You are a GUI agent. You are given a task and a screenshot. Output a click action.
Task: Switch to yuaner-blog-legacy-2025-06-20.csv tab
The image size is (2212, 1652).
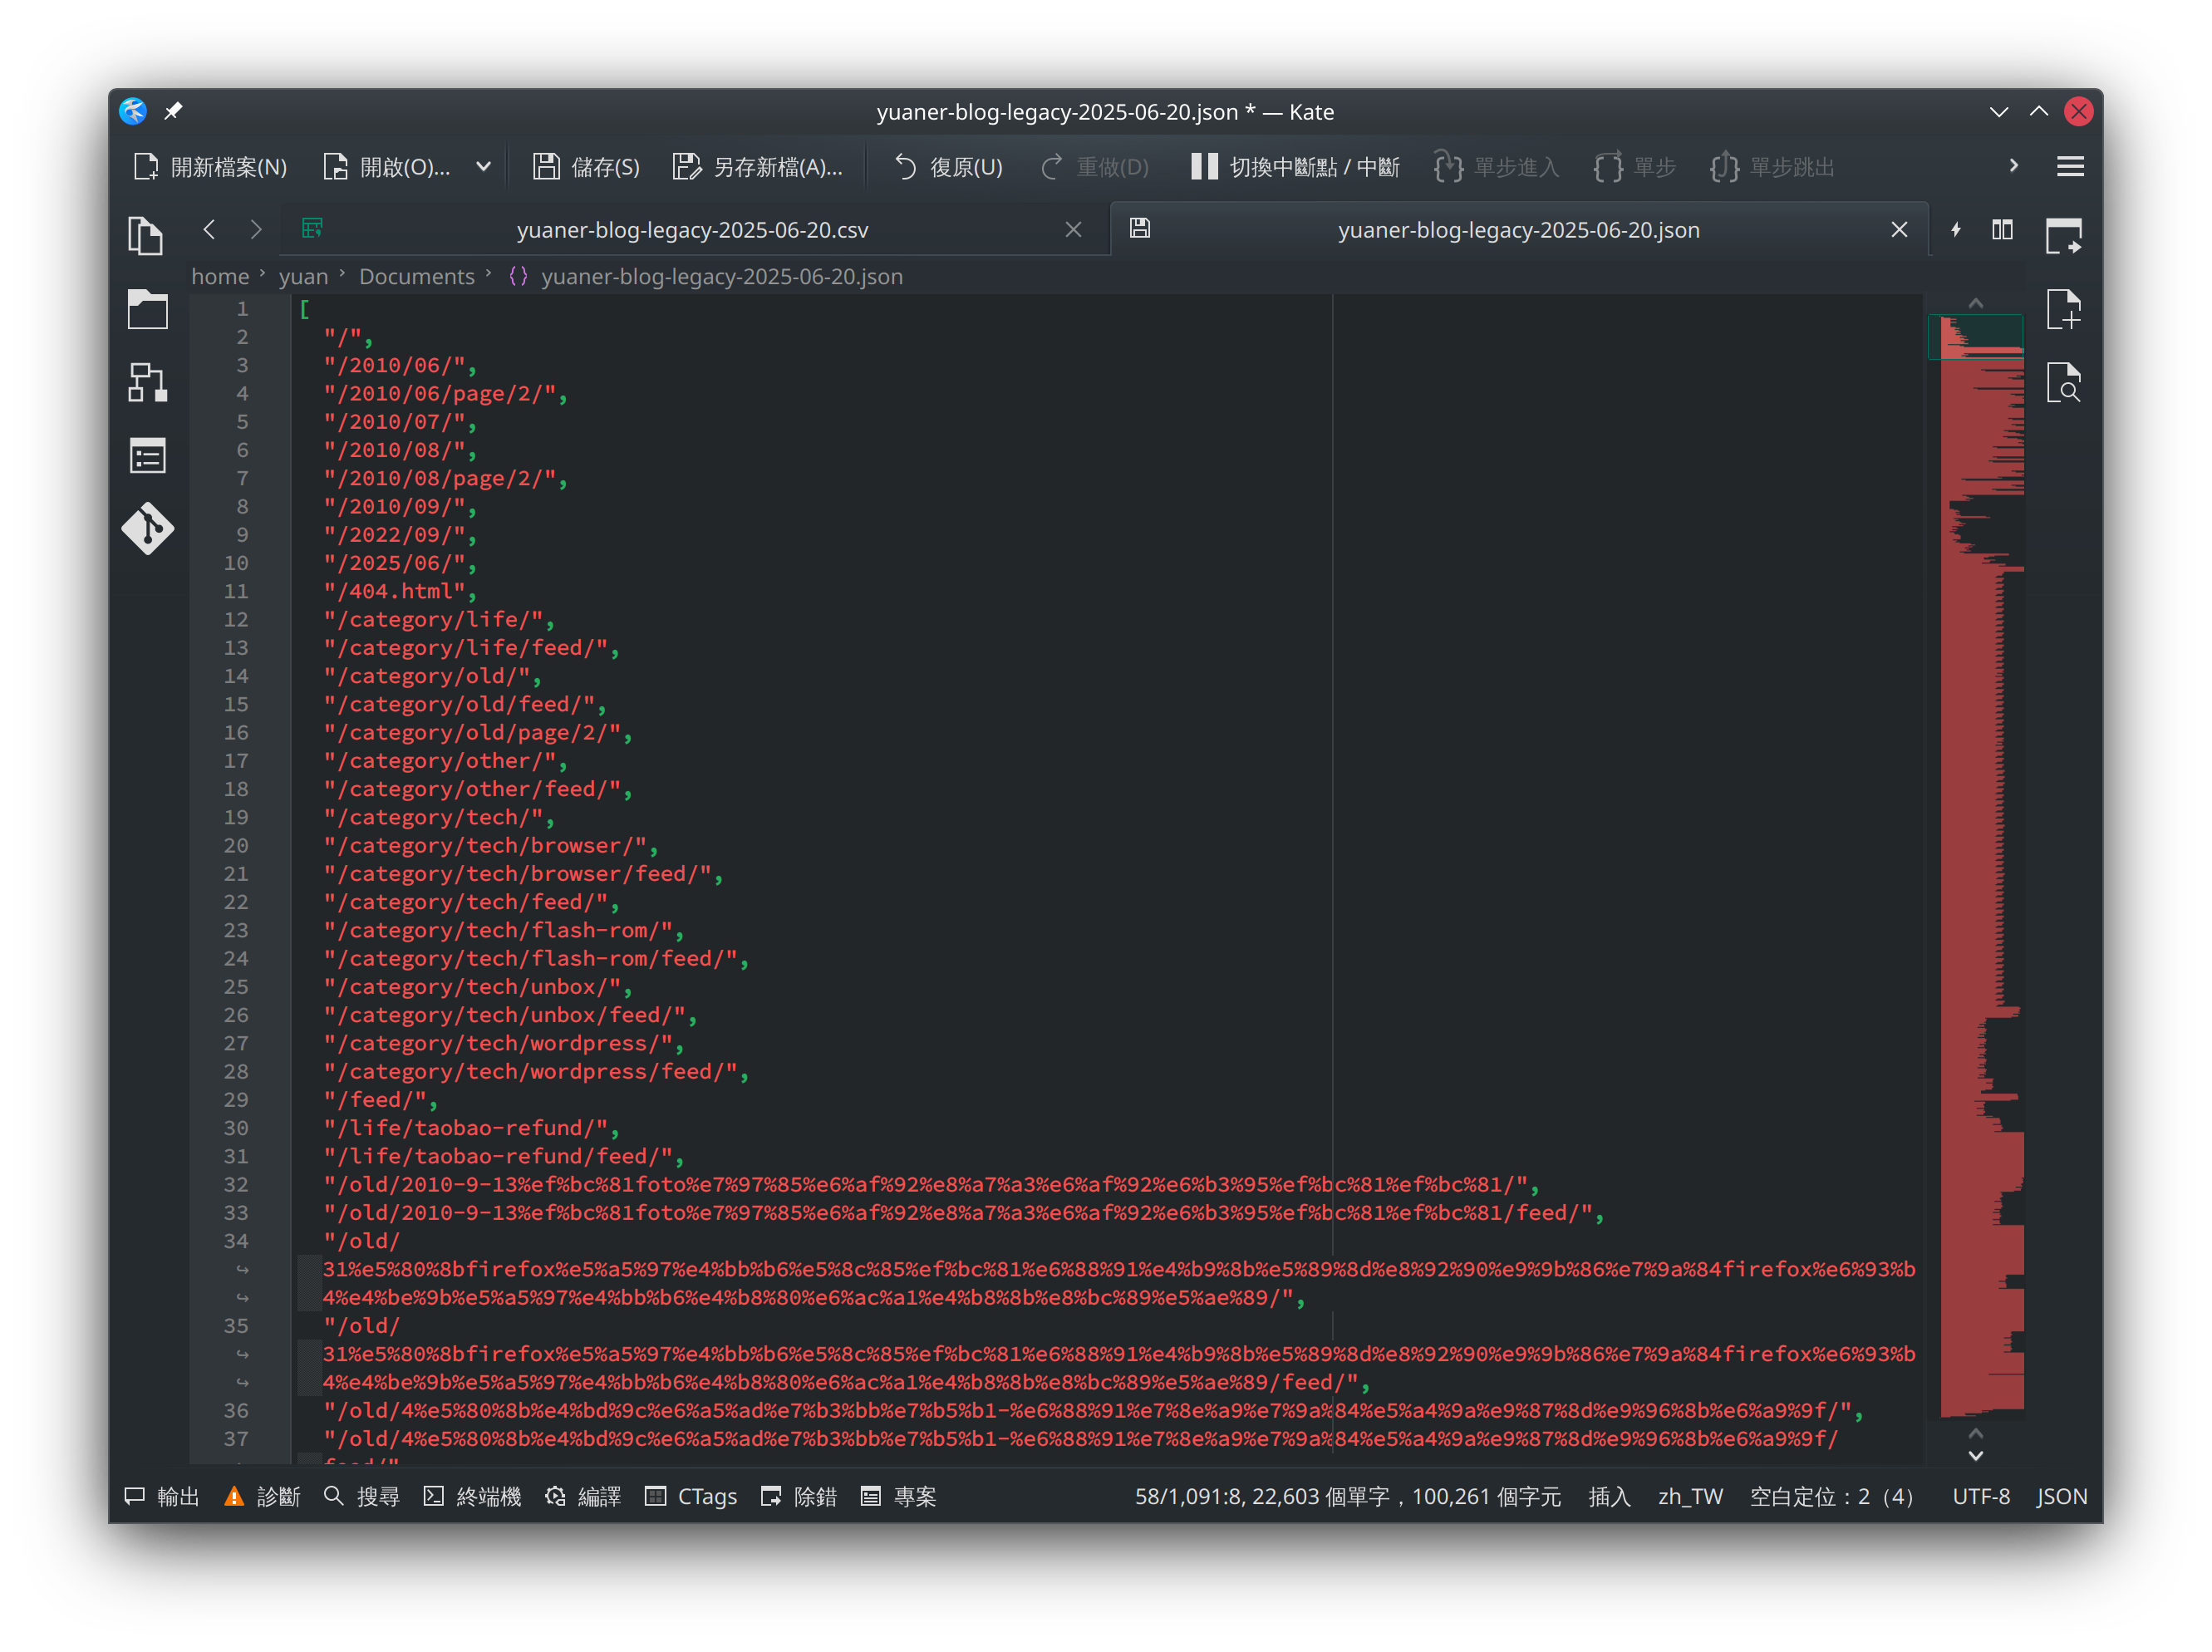click(692, 230)
